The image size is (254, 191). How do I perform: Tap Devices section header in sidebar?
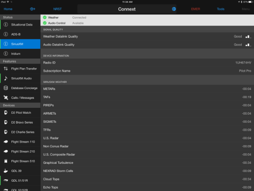(20, 105)
